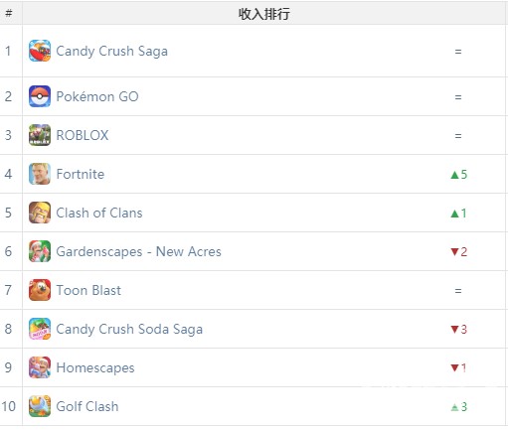This screenshot has height=431, width=508.
Task: Click the ROBLOX app icon
Action: [x=40, y=135]
